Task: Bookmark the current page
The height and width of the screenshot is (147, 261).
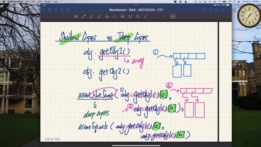Action: 62,10
